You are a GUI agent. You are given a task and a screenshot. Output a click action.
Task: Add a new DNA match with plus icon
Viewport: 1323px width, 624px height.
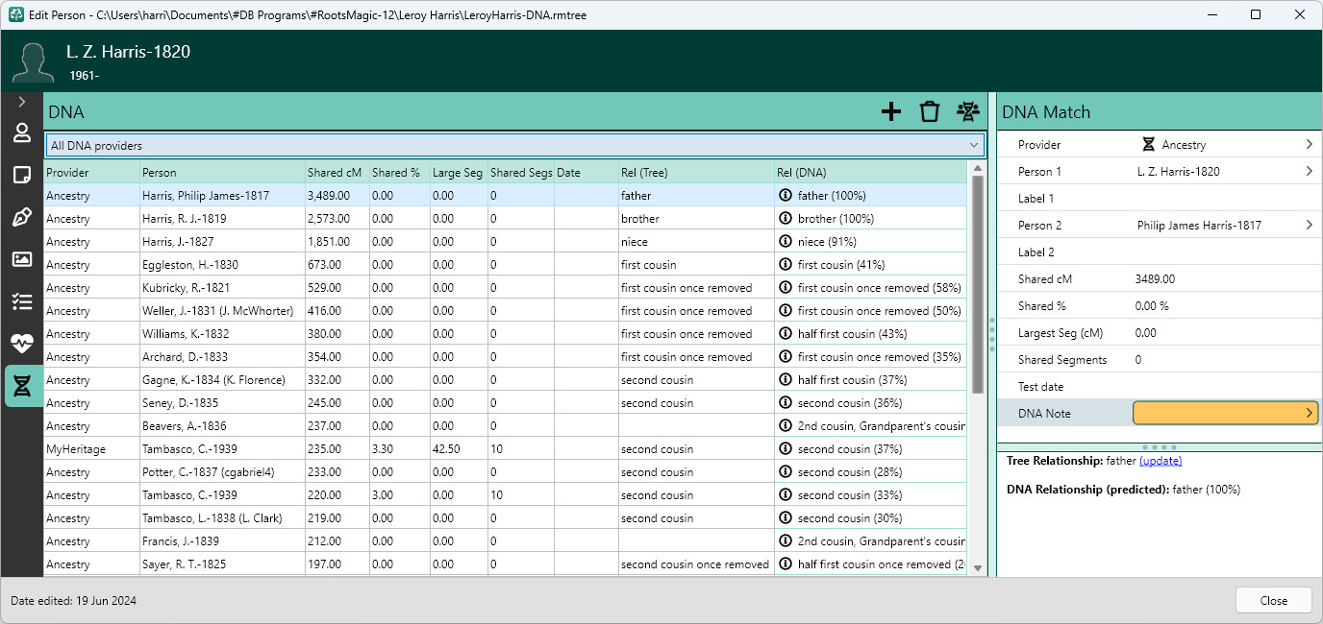[891, 111]
